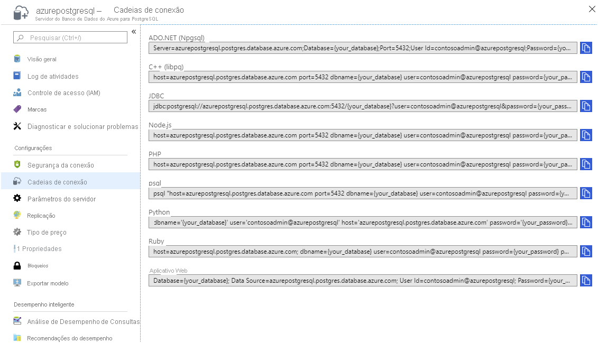Click the Visão geral icon

(17, 59)
